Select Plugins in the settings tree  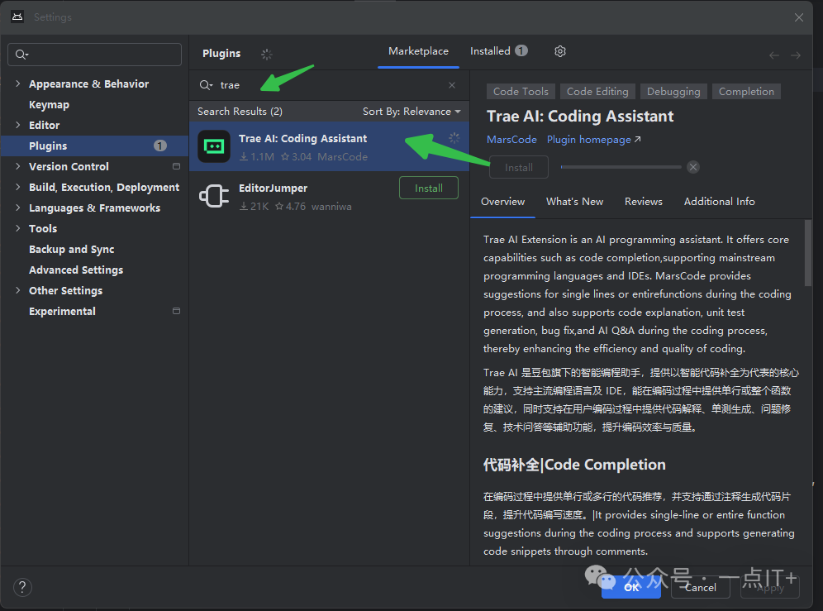click(94, 146)
